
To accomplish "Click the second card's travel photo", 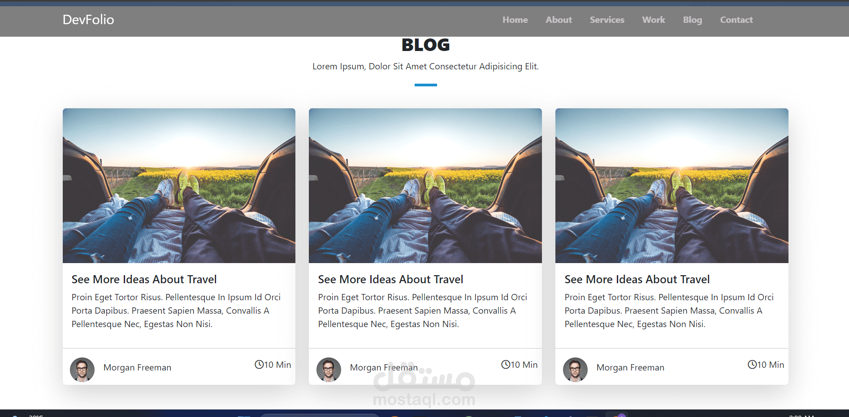I will click(425, 186).
